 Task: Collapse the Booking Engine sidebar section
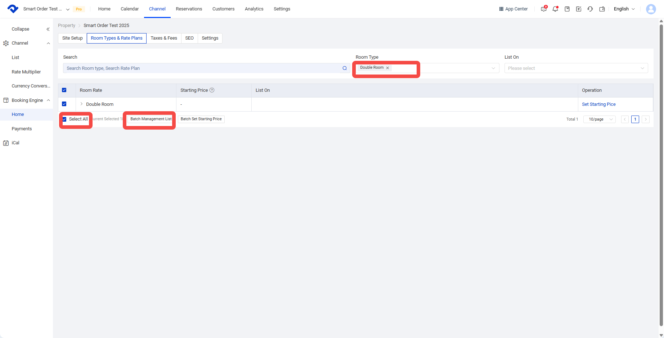(x=48, y=100)
